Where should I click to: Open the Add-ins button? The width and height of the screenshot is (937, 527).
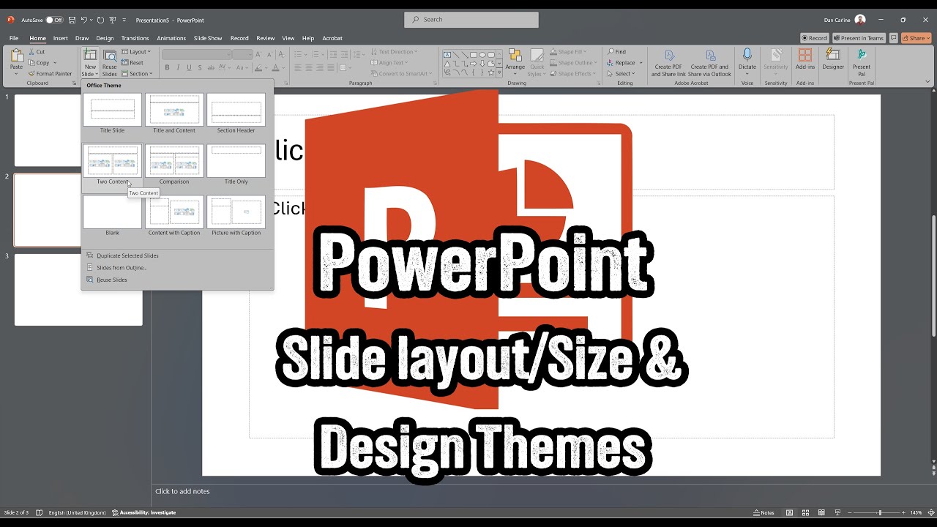tap(805, 60)
